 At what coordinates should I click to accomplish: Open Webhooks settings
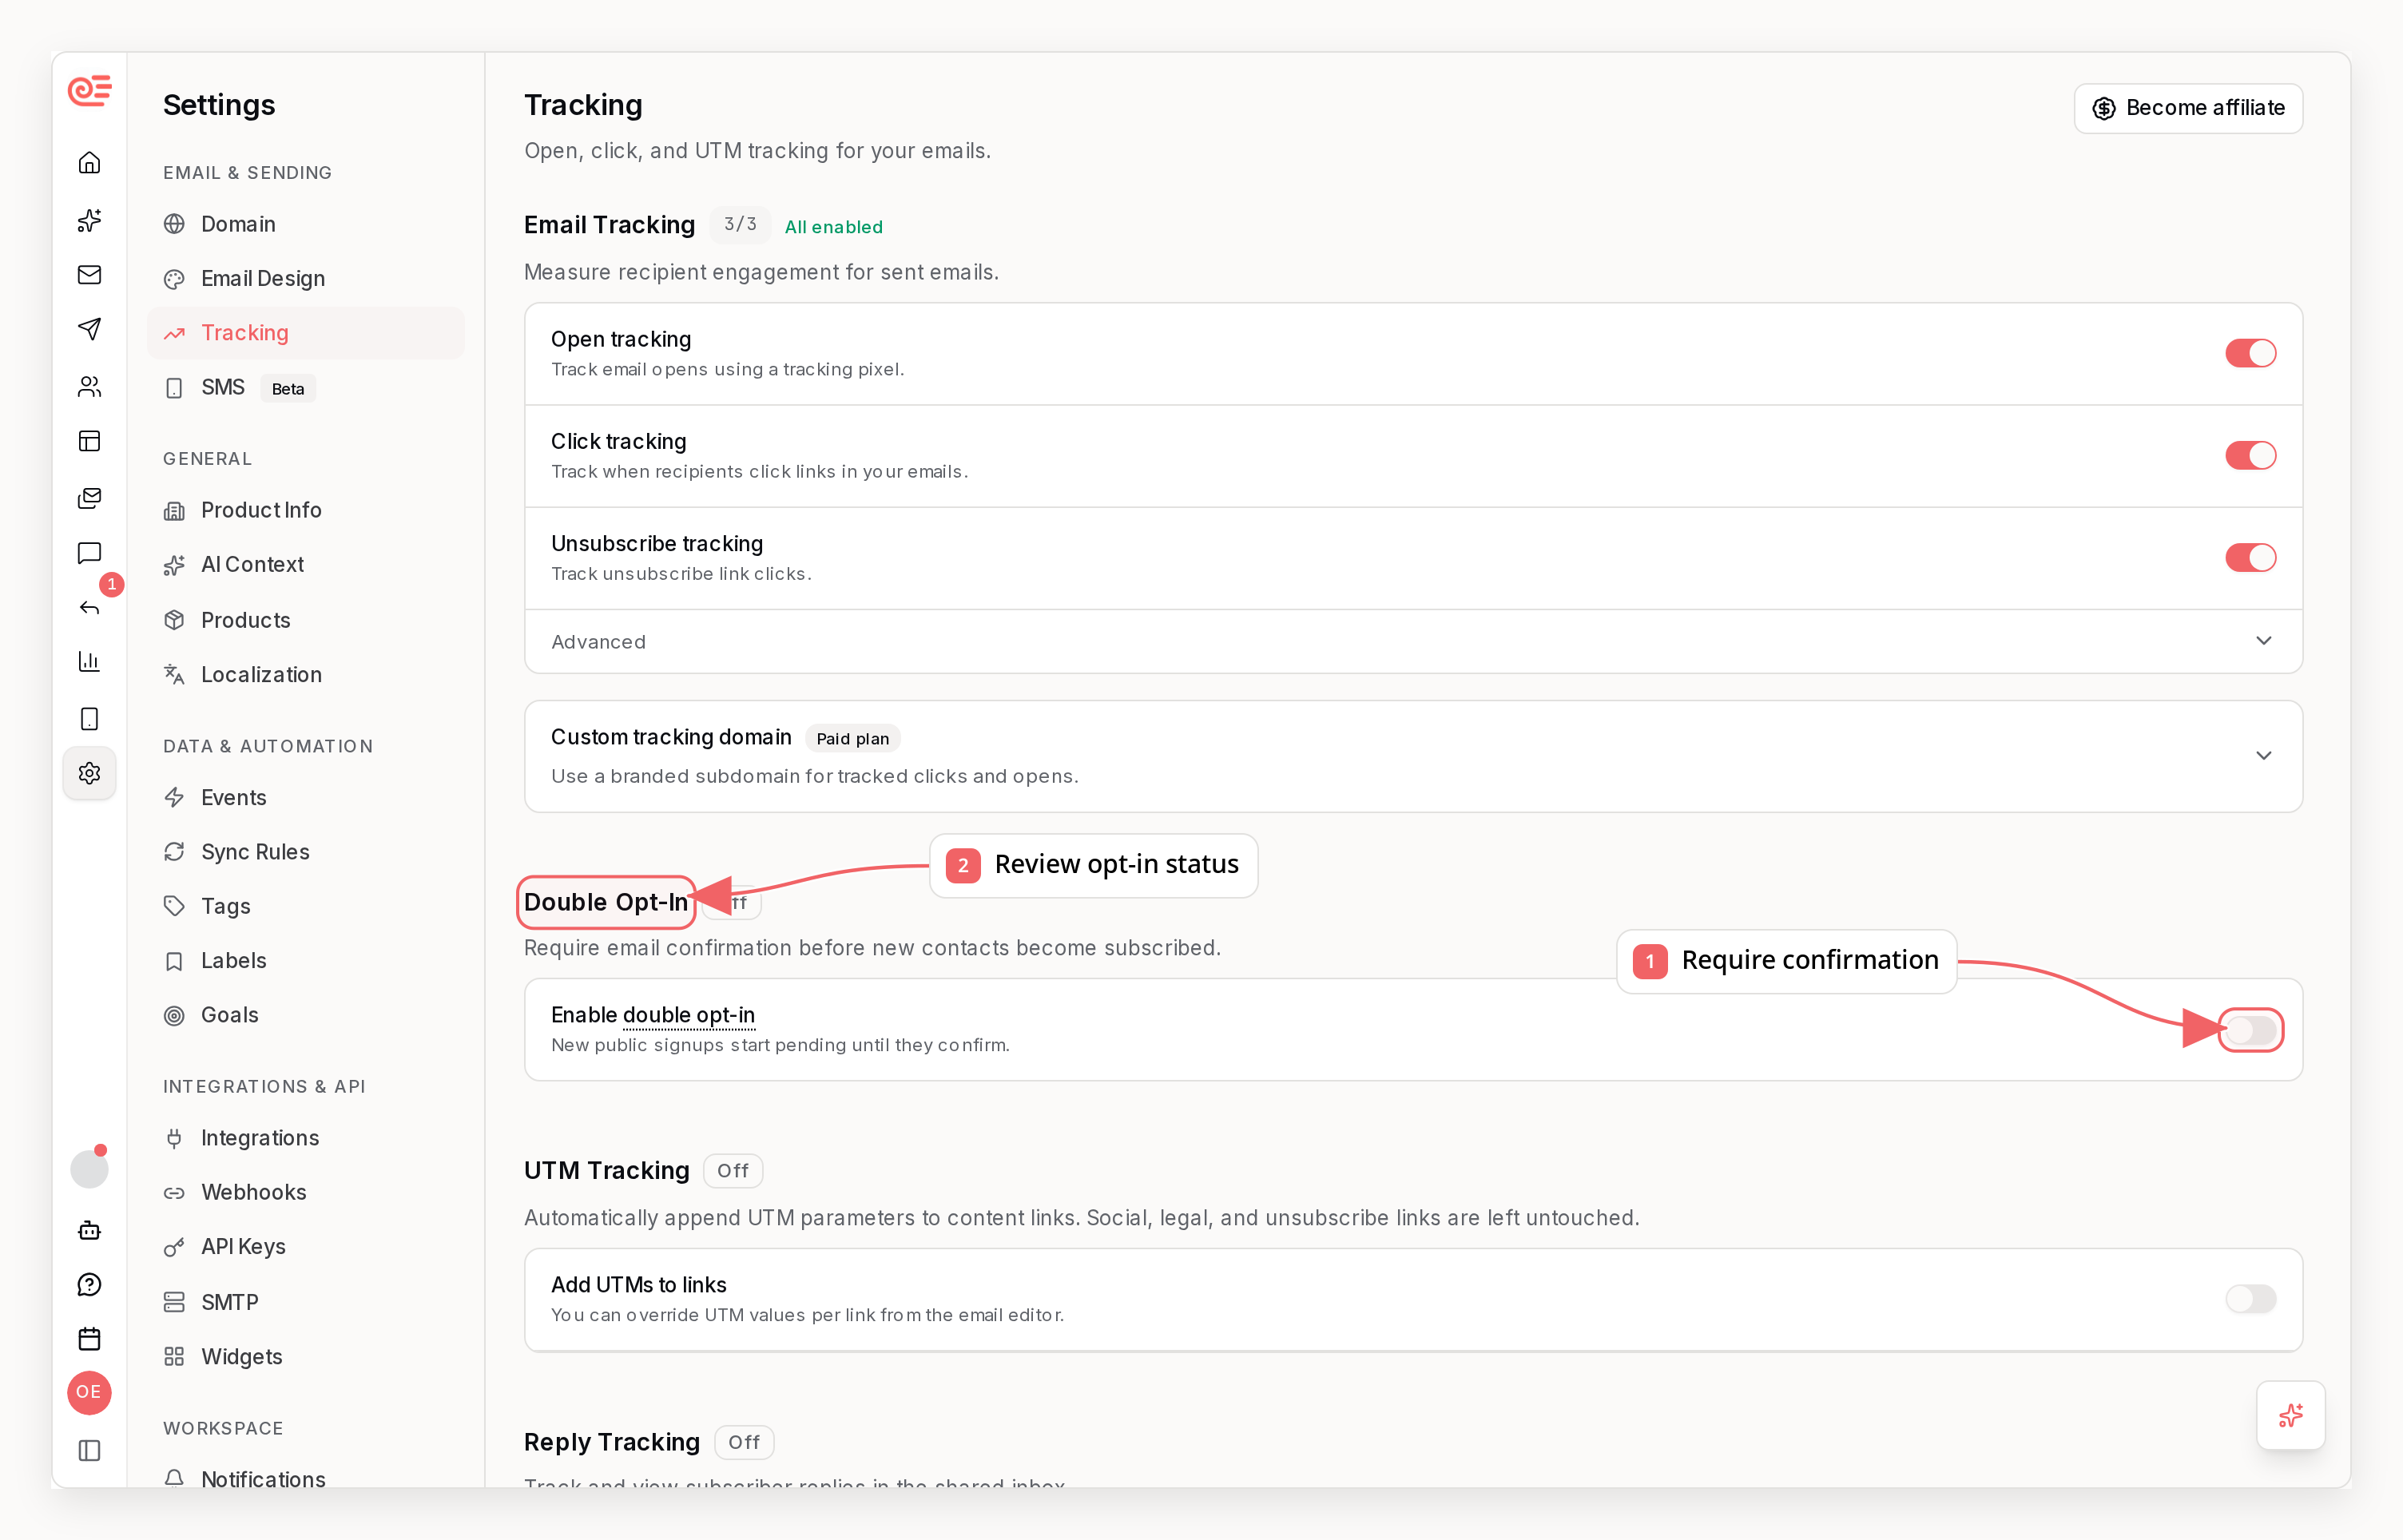[306, 1192]
